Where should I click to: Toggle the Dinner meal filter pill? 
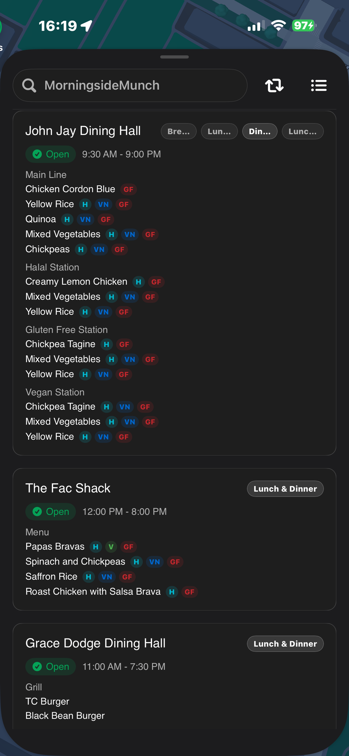coord(260,131)
